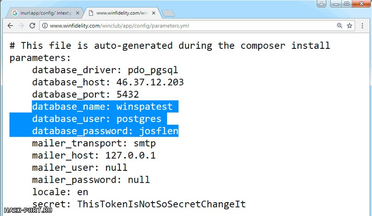Image resolution: width=372 pixels, height=216 pixels.
Task: Minimize the Chrome window
Action: pyautogui.click(x=336, y=3)
